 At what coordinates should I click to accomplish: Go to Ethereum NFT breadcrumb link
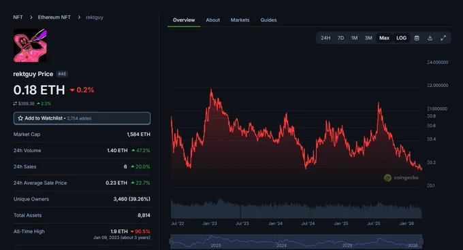click(x=54, y=18)
